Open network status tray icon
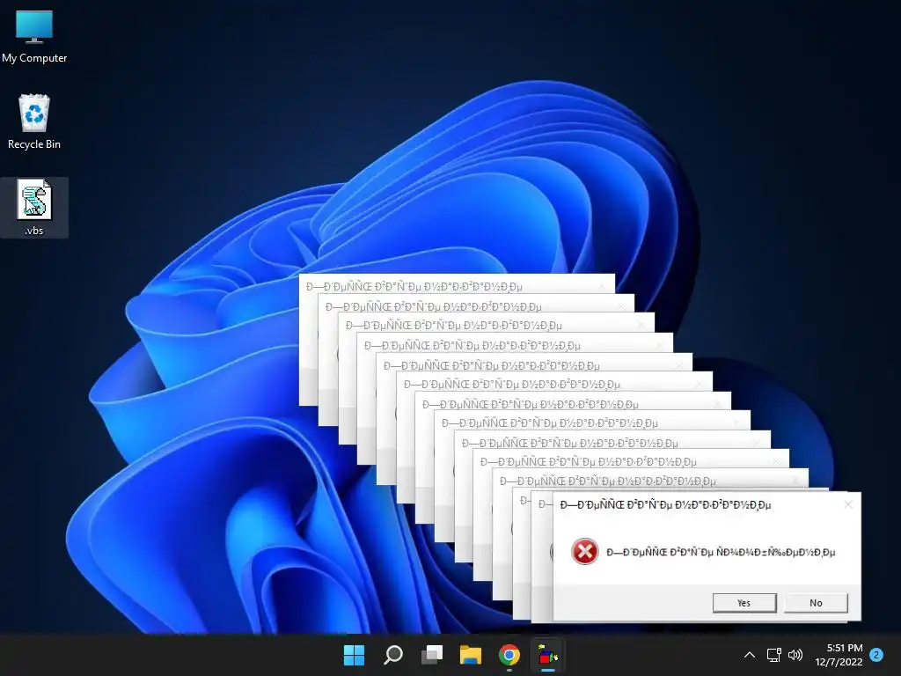 [x=774, y=655]
